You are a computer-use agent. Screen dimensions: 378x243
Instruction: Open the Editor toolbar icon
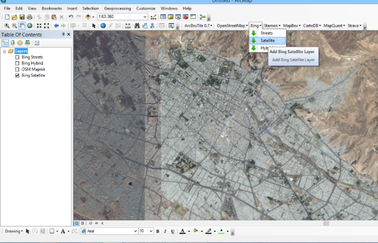pos(153,17)
